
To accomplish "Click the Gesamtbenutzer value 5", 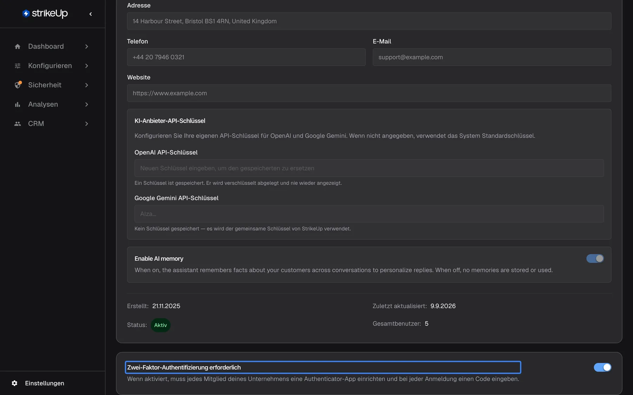I will coord(427,323).
